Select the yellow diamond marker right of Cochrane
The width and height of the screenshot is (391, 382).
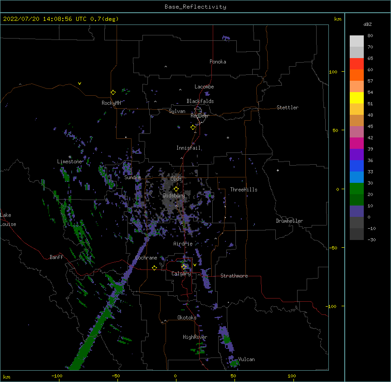[154, 268]
